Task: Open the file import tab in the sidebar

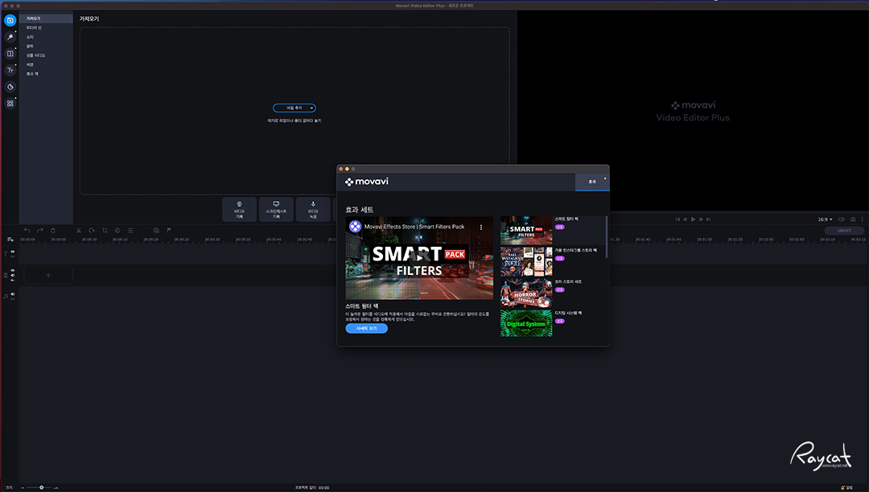Action: pyautogui.click(x=10, y=20)
